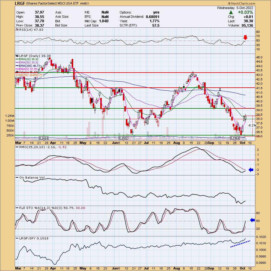Click the date Wednesday 5-Oct-2022
The image size is (271, 271).
coord(235,8)
